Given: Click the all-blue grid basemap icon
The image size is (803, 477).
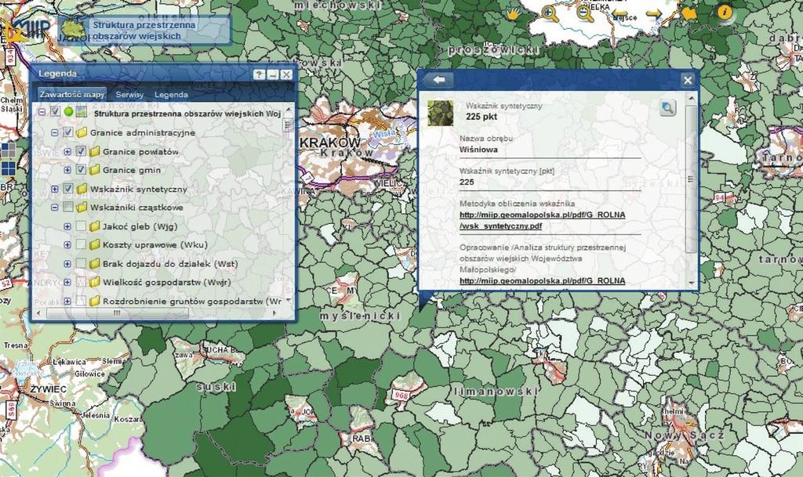Looking at the screenshot, I should click(x=8, y=168).
